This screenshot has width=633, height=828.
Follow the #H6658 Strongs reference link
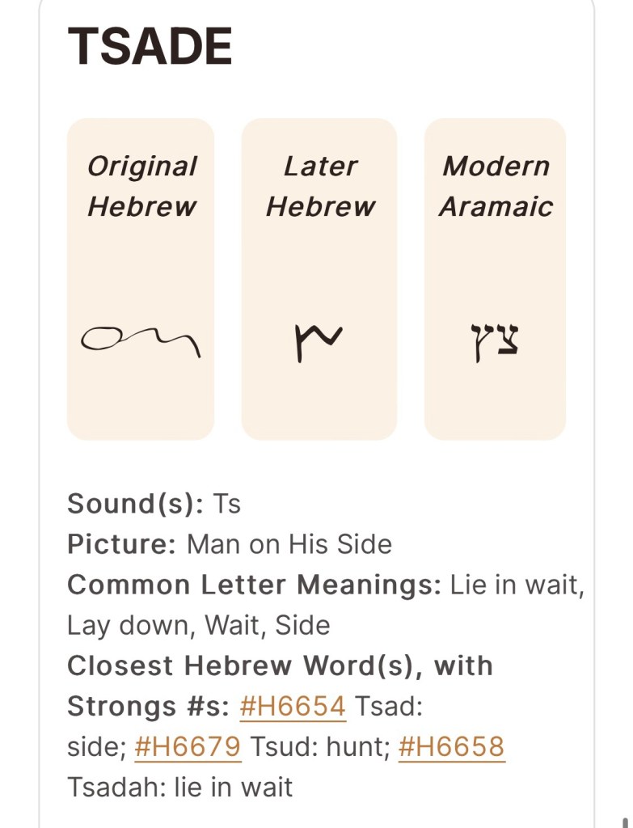(x=451, y=747)
